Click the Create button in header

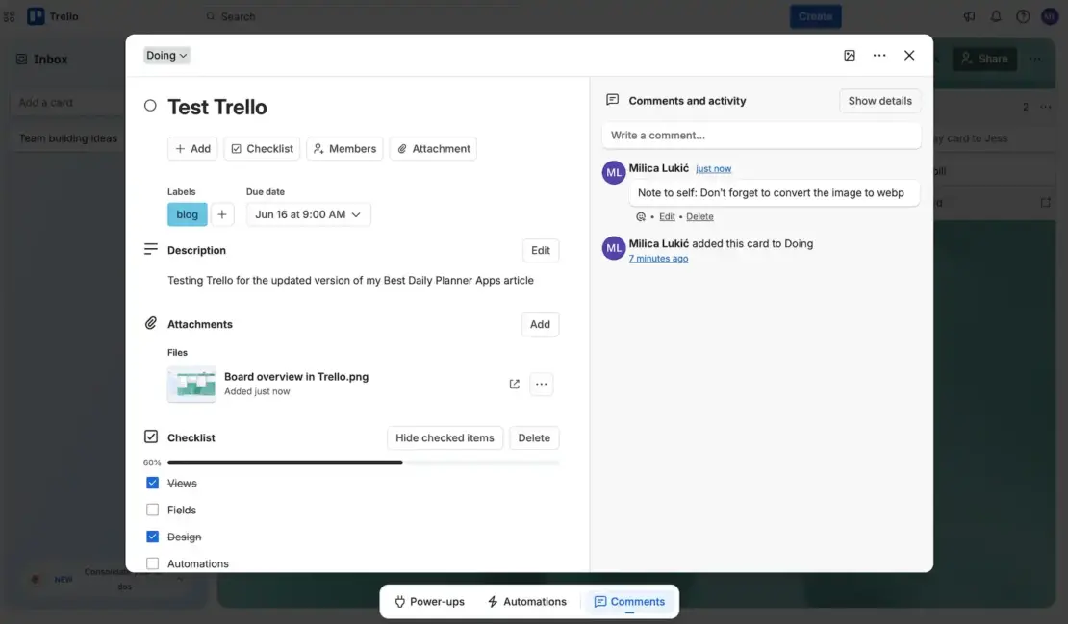[x=815, y=16]
